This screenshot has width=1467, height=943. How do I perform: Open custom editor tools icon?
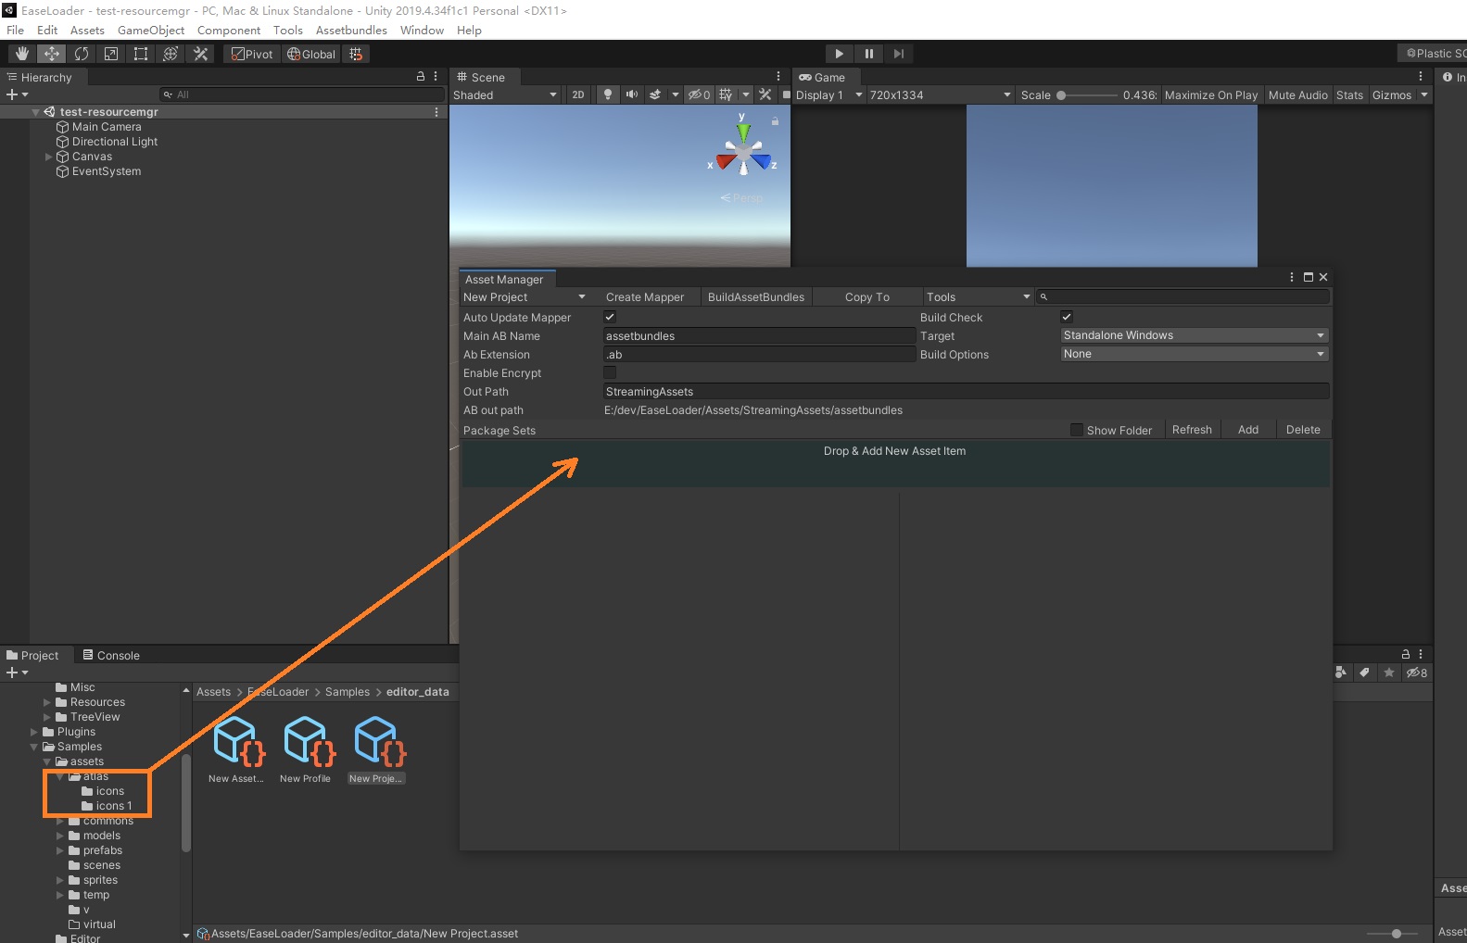click(200, 54)
